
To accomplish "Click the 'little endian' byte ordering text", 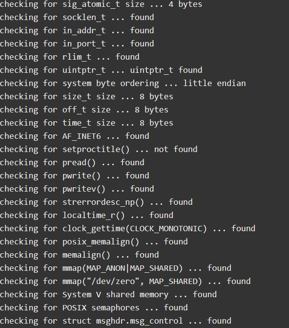I will tap(215, 83).
